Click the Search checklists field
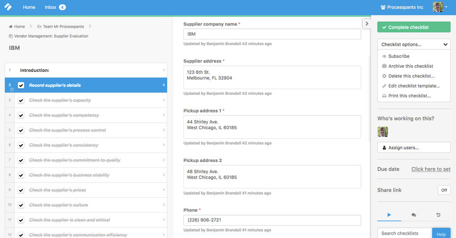This screenshot has height=238, width=456. [x=405, y=233]
